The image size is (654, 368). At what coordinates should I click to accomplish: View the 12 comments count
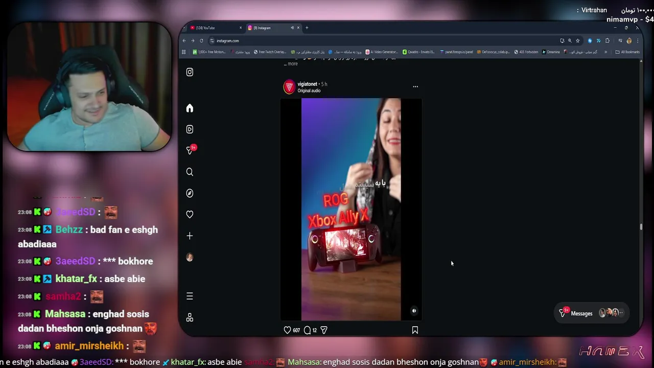pyautogui.click(x=314, y=330)
